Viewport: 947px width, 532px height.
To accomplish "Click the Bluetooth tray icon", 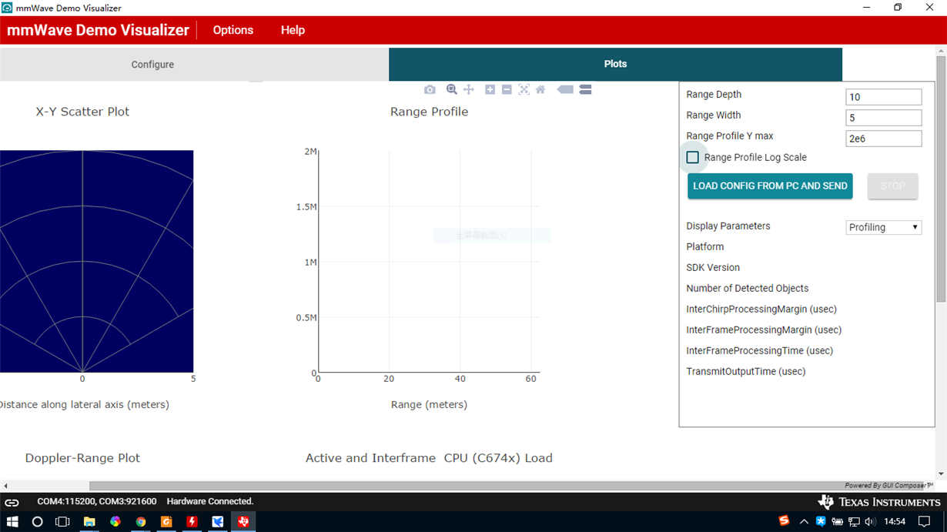I will pos(821,521).
